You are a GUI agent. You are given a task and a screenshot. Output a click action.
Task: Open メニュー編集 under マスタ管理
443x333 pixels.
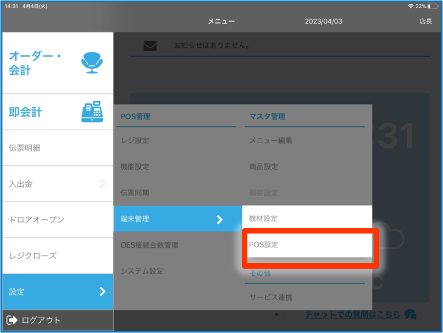point(271,141)
